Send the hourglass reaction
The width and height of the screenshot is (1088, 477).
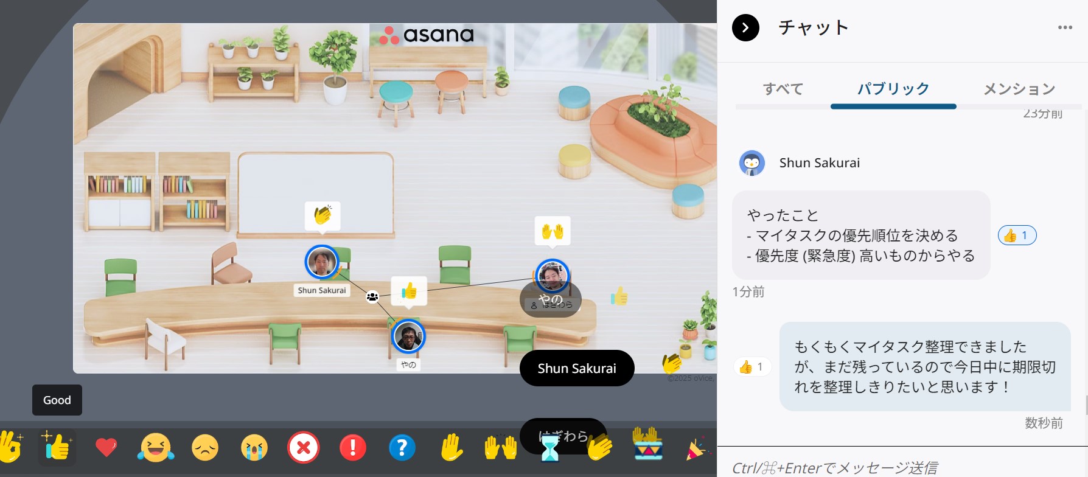point(550,449)
